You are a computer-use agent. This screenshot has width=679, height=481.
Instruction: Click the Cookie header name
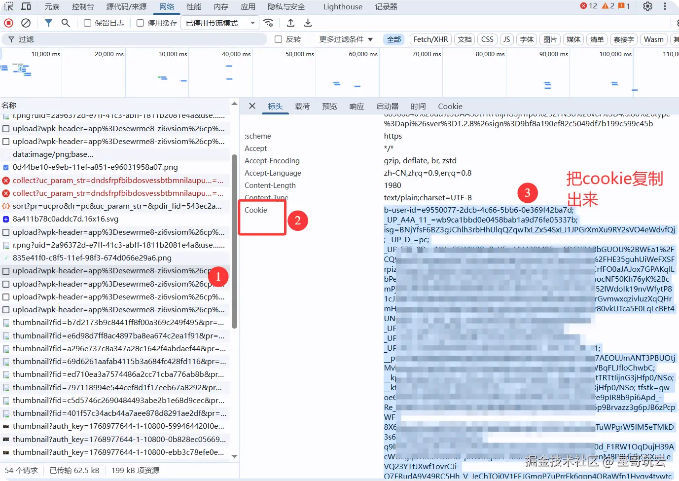[256, 210]
